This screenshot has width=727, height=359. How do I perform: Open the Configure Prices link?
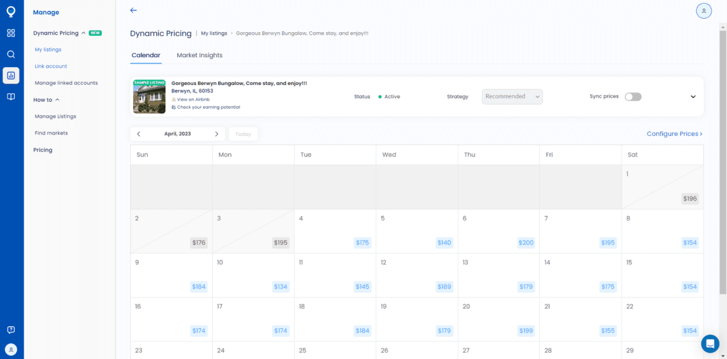pos(674,134)
